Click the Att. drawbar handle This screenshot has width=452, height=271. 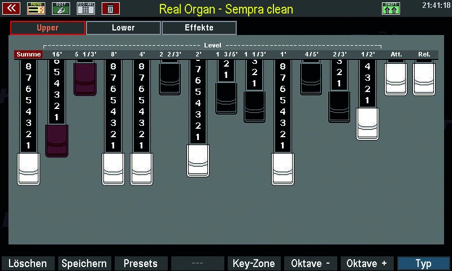396,80
